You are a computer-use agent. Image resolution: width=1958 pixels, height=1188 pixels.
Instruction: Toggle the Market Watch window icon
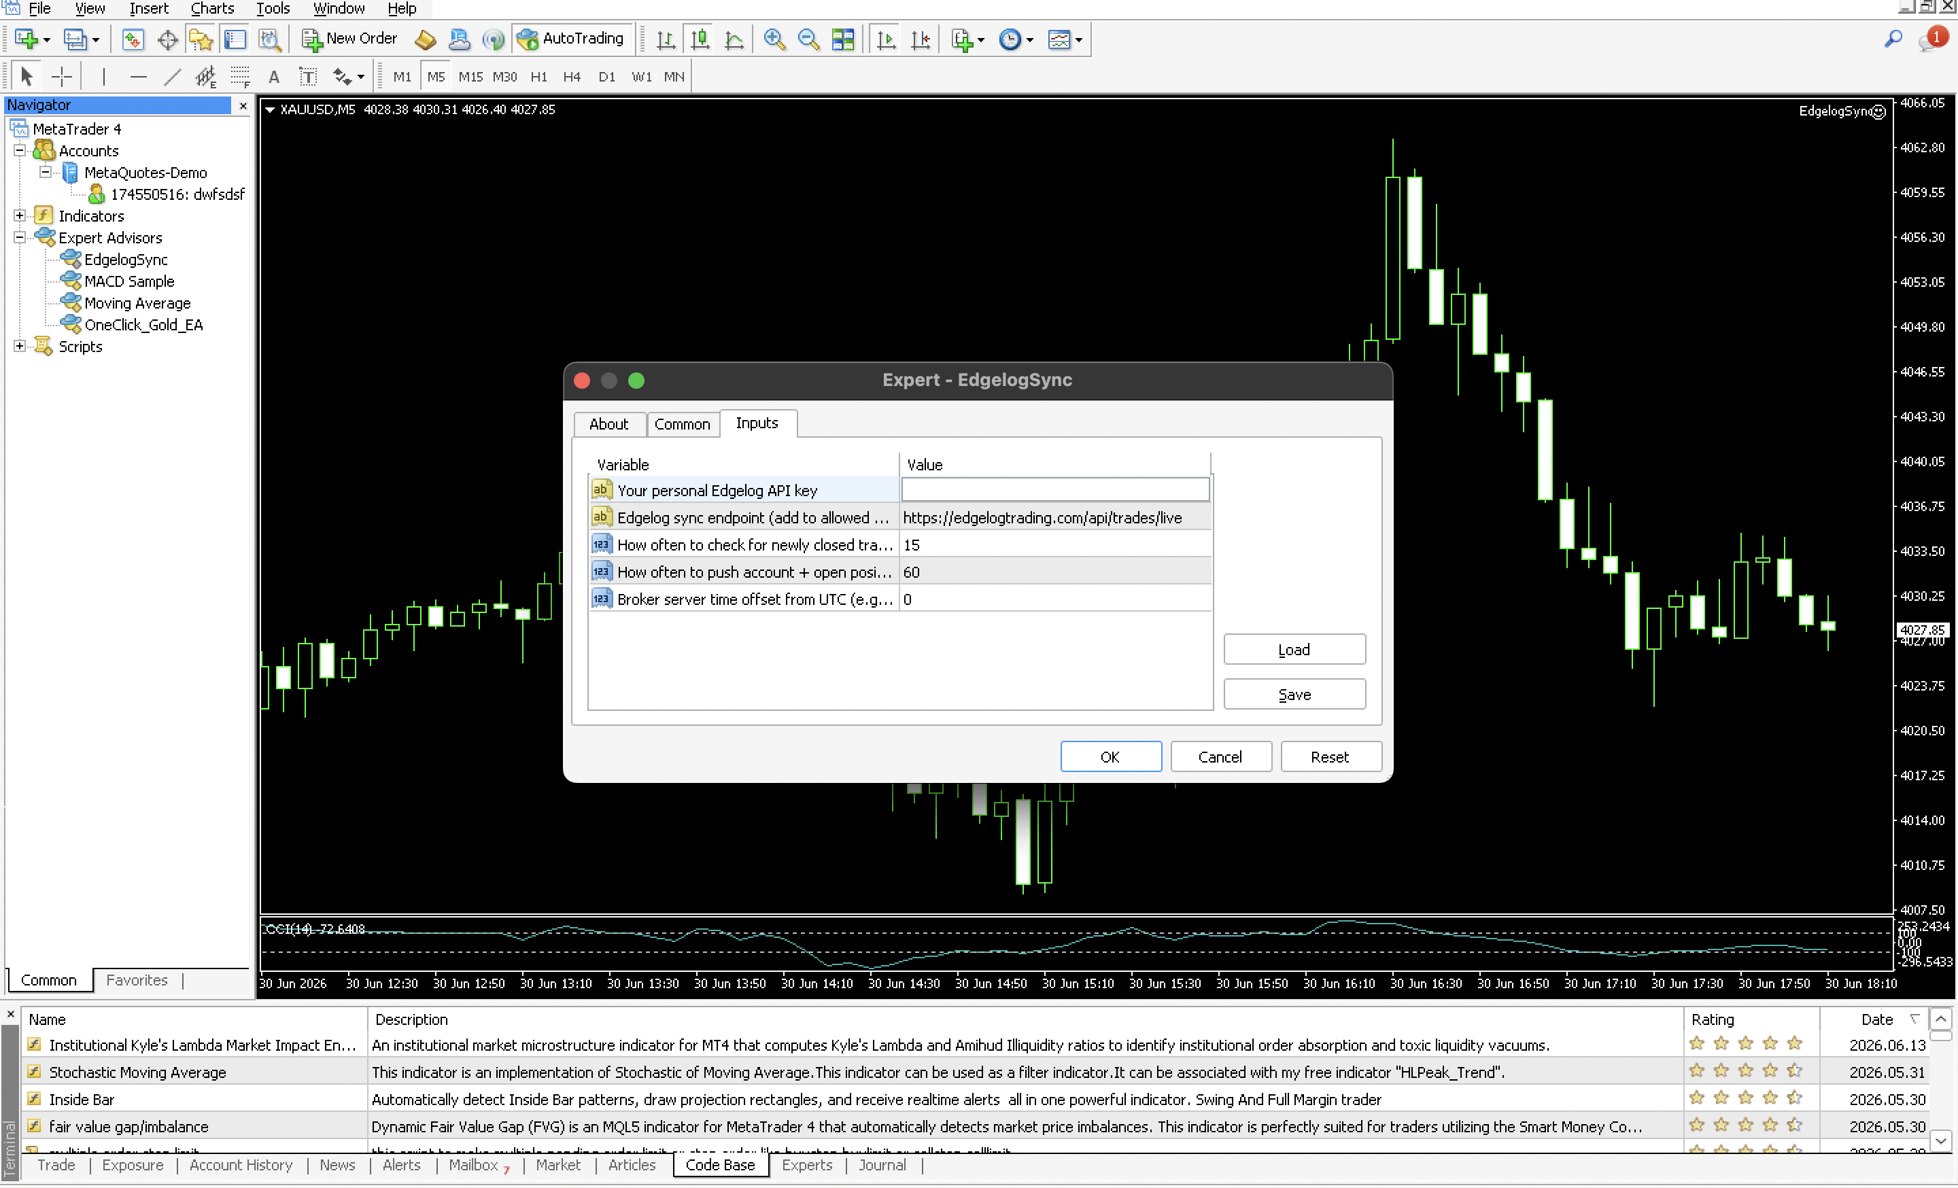[x=133, y=39]
